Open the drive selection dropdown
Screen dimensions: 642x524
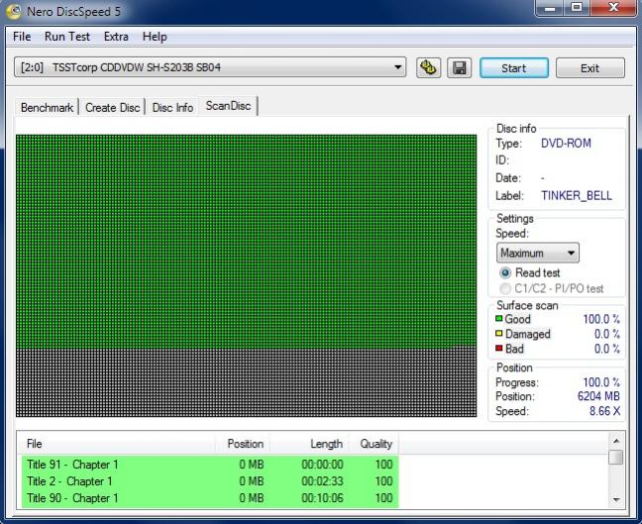(x=398, y=67)
